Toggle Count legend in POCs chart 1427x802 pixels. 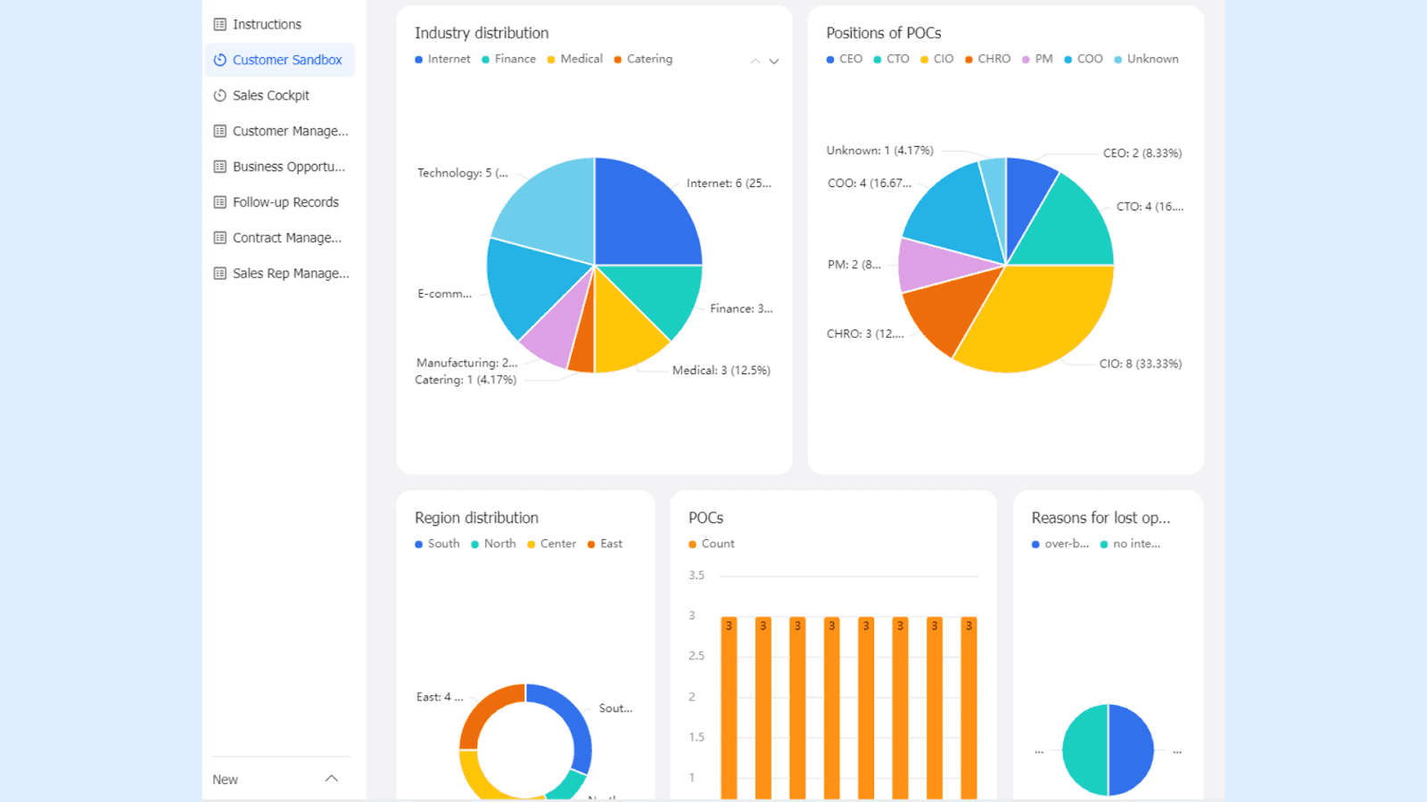(712, 544)
